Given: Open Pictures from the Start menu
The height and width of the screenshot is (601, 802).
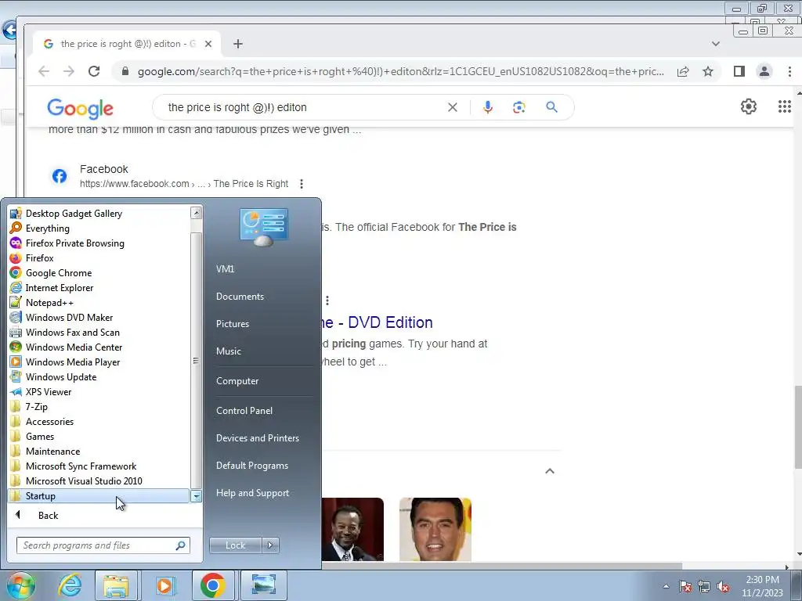Looking at the screenshot, I should pyautogui.click(x=233, y=324).
